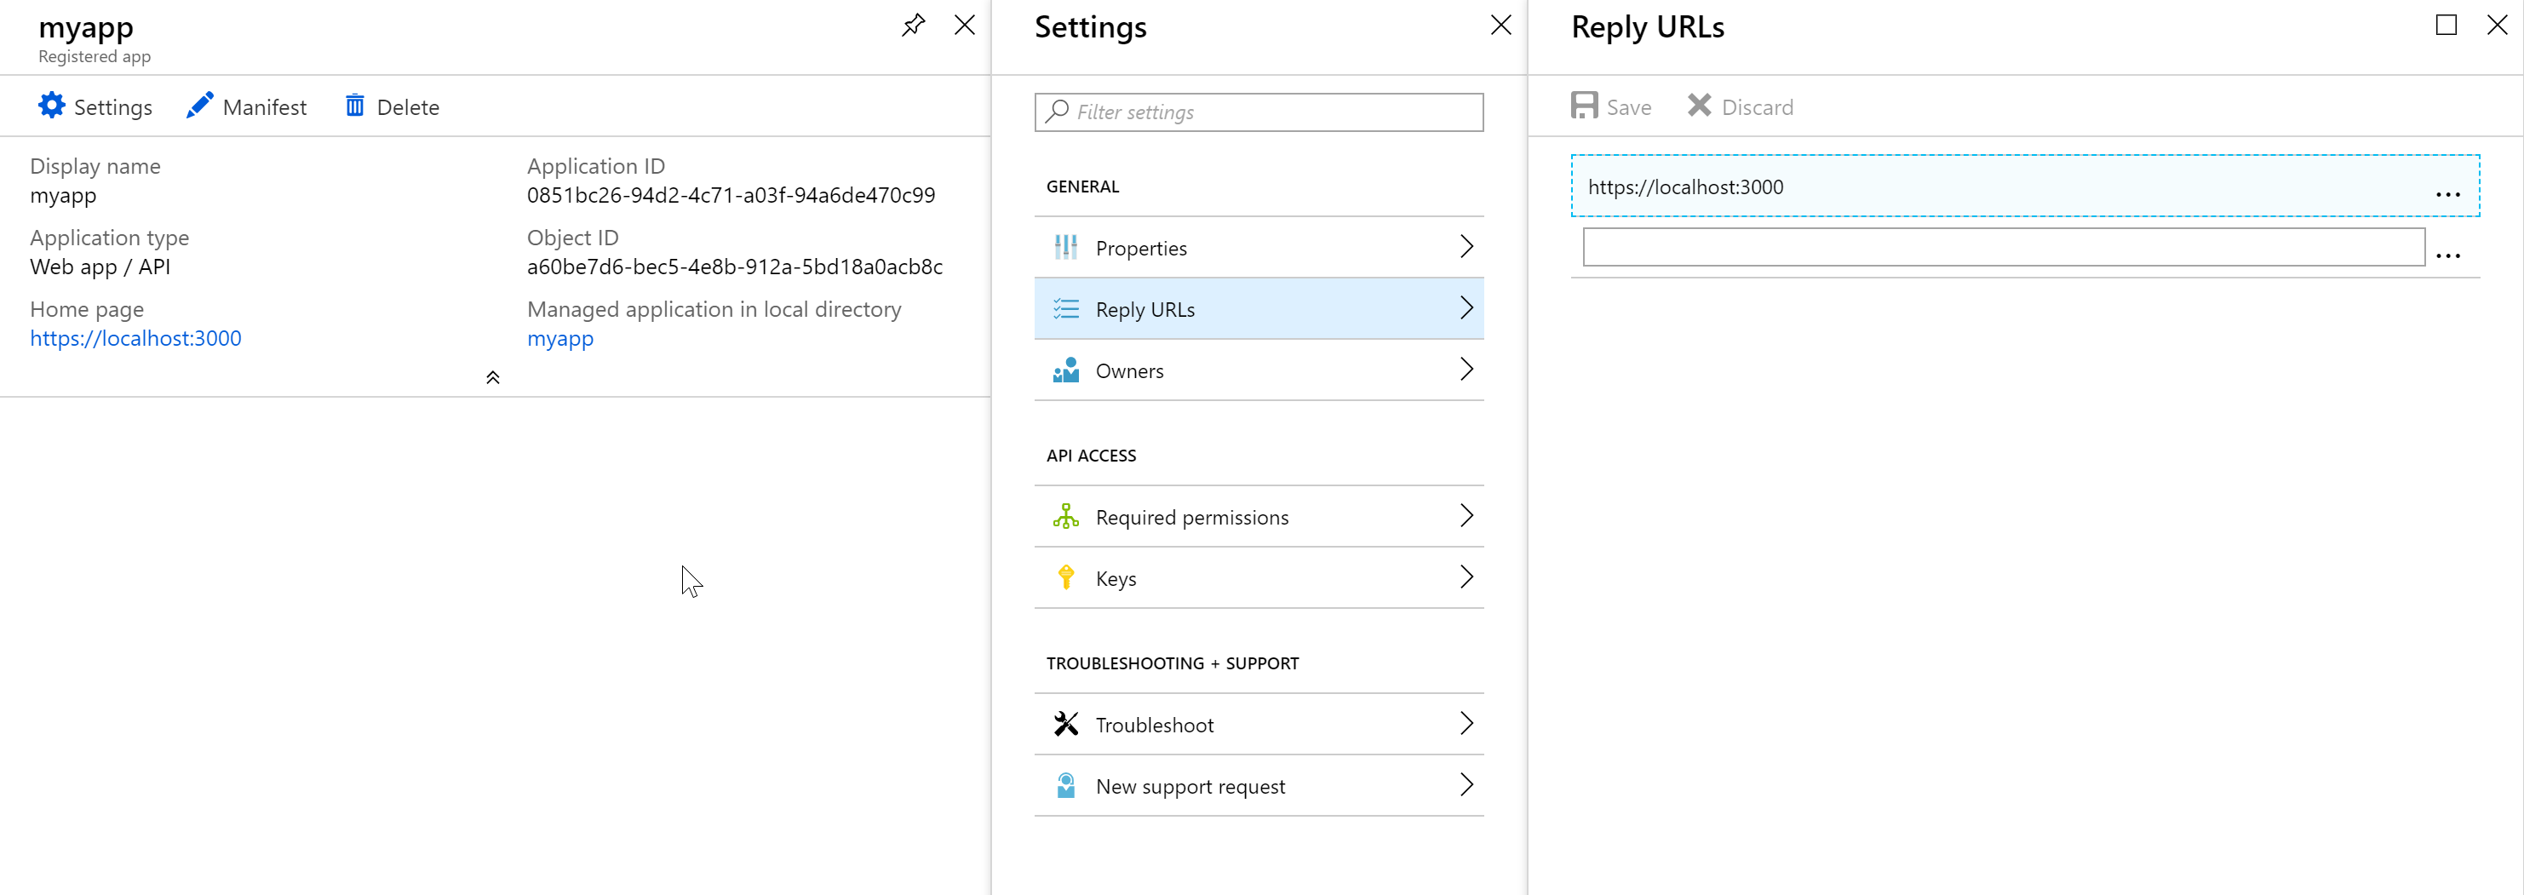This screenshot has height=895, width=2524.
Task: Click the Save button label
Action: pyautogui.click(x=1628, y=106)
